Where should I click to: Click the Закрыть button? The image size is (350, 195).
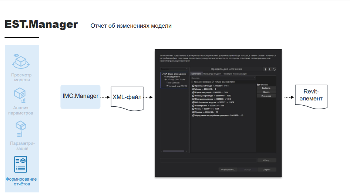pos(267,170)
